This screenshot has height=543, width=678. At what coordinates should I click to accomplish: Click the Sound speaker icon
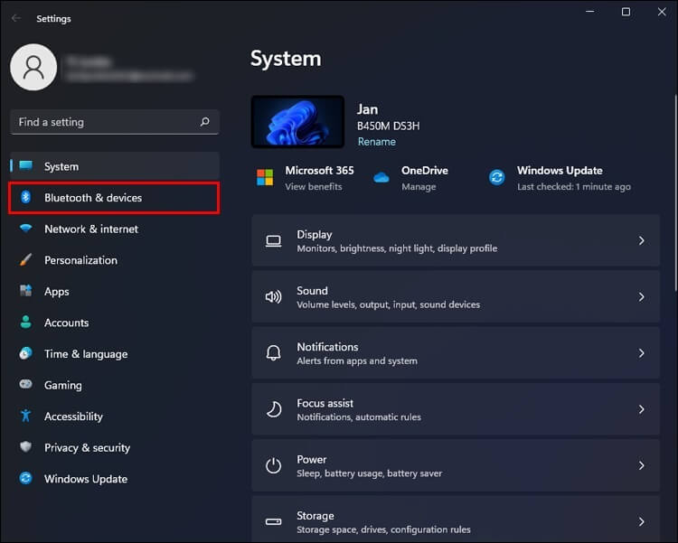[x=273, y=297]
